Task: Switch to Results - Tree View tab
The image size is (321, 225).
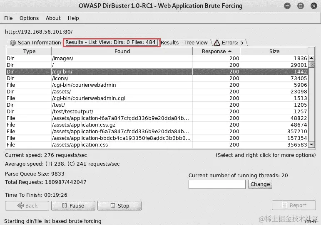Action: tap(184, 42)
